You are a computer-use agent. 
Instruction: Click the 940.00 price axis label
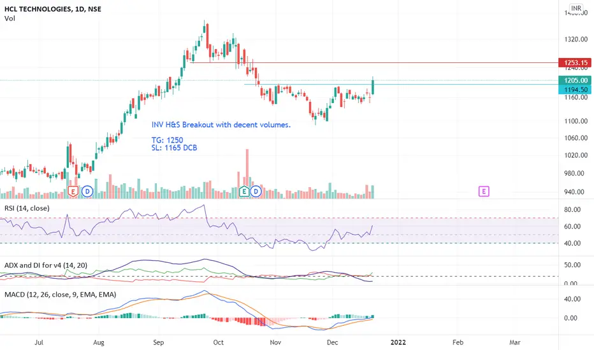(x=576, y=192)
